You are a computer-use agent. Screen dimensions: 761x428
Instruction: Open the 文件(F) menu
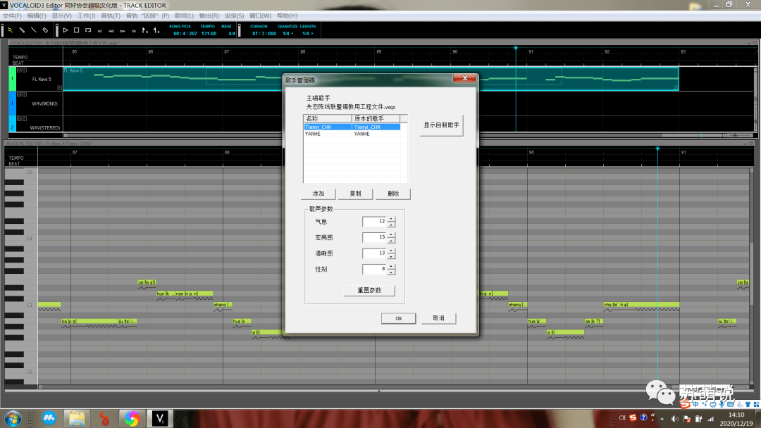tap(12, 16)
